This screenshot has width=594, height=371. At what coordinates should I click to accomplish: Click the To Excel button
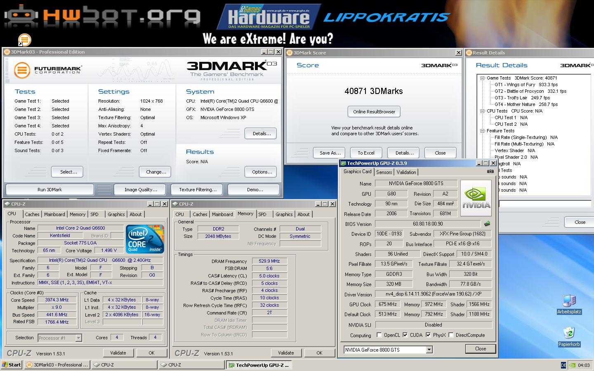[x=366, y=153]
